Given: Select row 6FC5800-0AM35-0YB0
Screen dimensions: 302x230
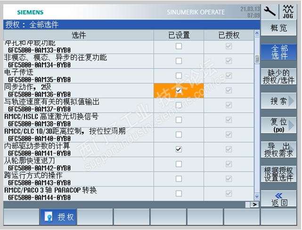Looking at the screenshot, I should [x=129, y=76].
